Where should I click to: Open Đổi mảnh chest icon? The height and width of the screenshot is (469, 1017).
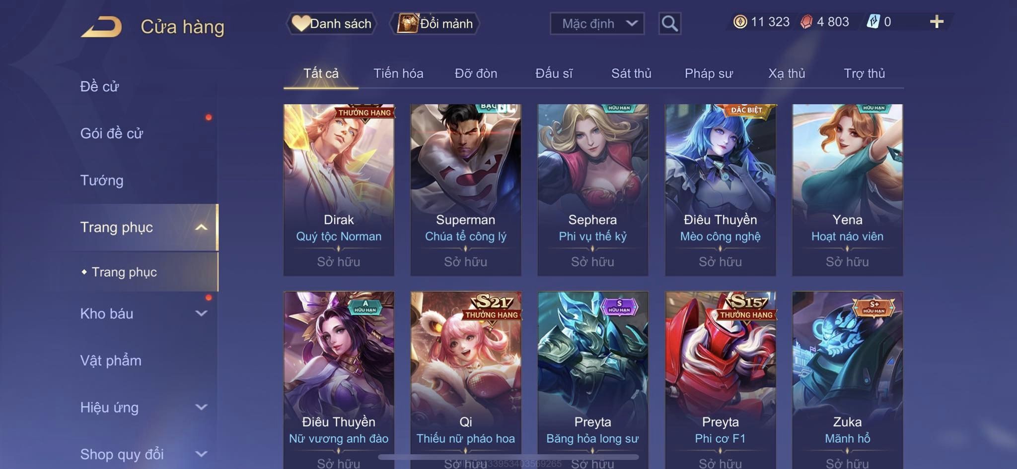pos(408,23)
